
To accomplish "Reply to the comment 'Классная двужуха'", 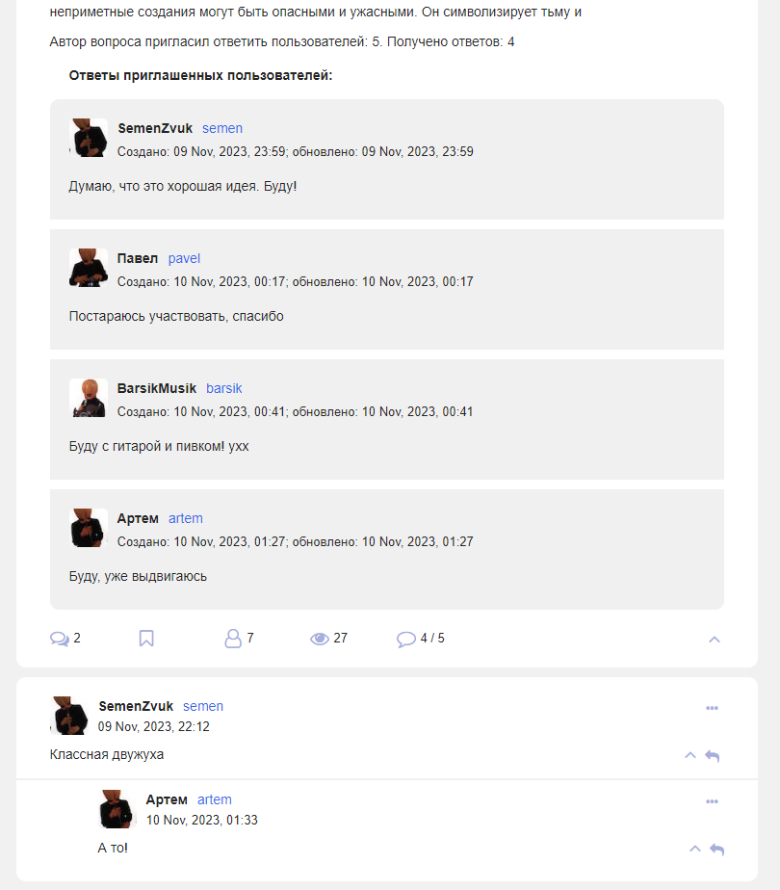I will click(x=712, y=756).
